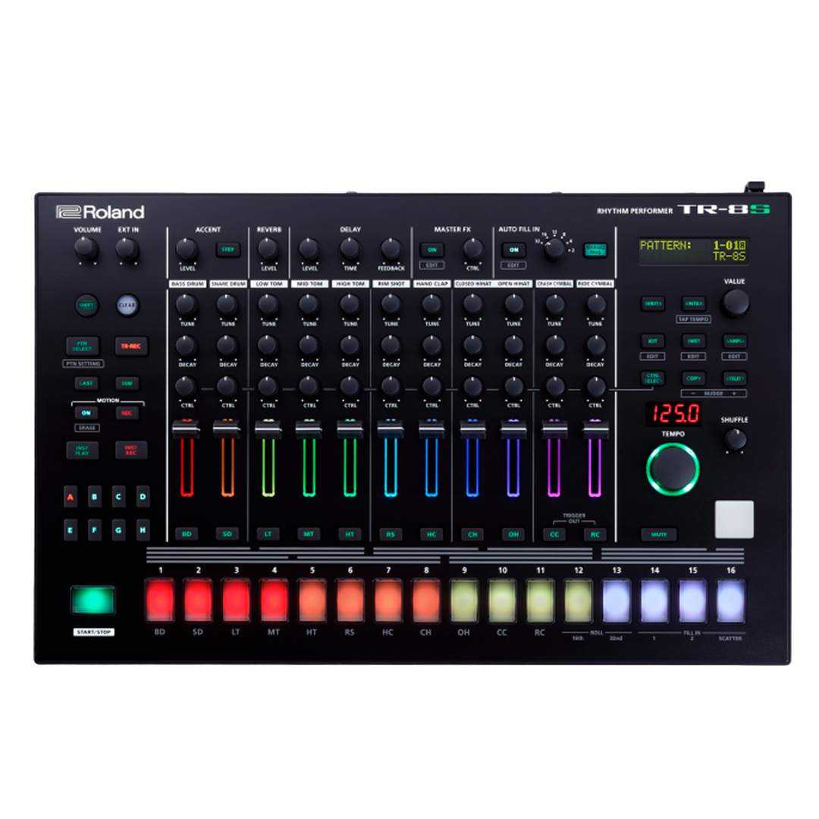Image resolution: width=819 pixels, height=819 pixels.
Task: Click the SHUFFLE knob
Action: tap(735, 439)
